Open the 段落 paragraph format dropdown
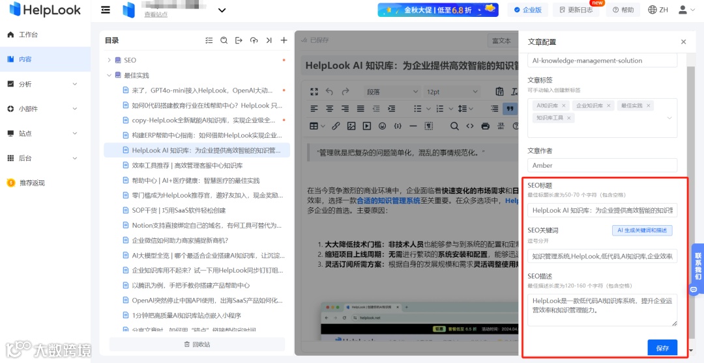 pos(392,92)
